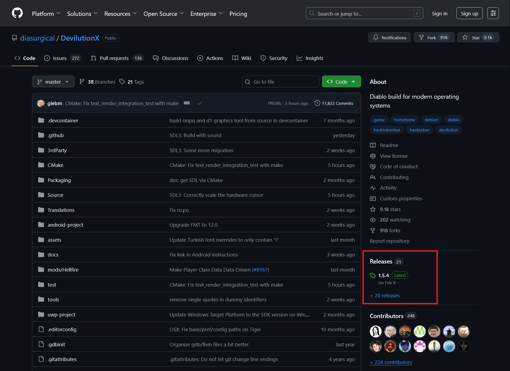Switch to the Insights tab
This screenshot has width=510, height=371.
click(310, 58)
